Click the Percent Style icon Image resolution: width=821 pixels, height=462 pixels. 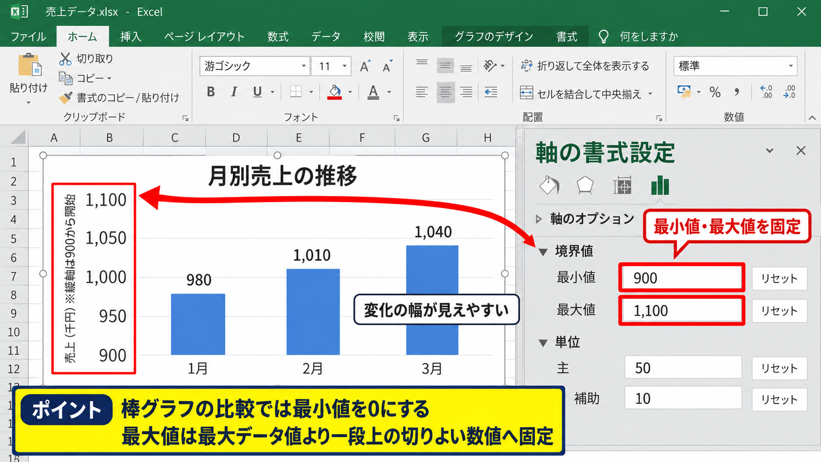point(715,92)
